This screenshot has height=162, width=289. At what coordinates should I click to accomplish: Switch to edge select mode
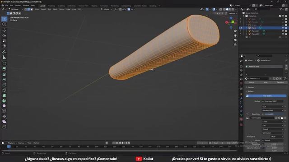point(28,9)
